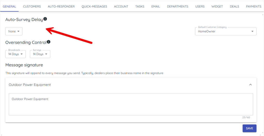The width and height of the screenshot is (264, 136).
Task: Switch to the CUSTOMERS tab
Action: point(32,6)
